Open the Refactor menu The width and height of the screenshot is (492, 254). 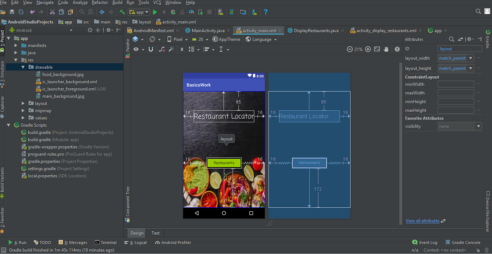[100, 2]
